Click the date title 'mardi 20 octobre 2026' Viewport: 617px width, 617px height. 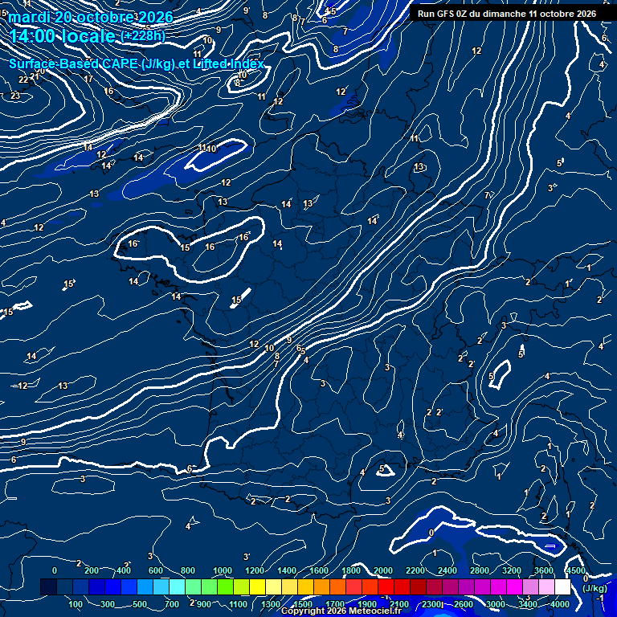click(x=91, y=17)
